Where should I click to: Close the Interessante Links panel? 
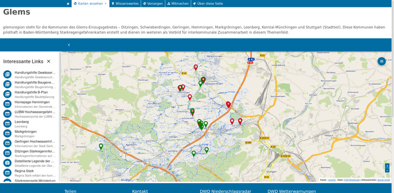(49, 61)
